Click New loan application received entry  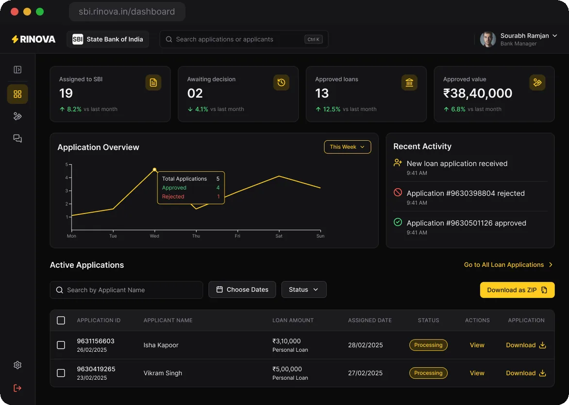pos(470,167)
